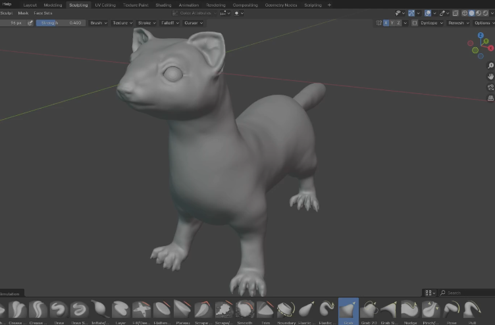Adjust the brush Strength slider

click(61, 23)
